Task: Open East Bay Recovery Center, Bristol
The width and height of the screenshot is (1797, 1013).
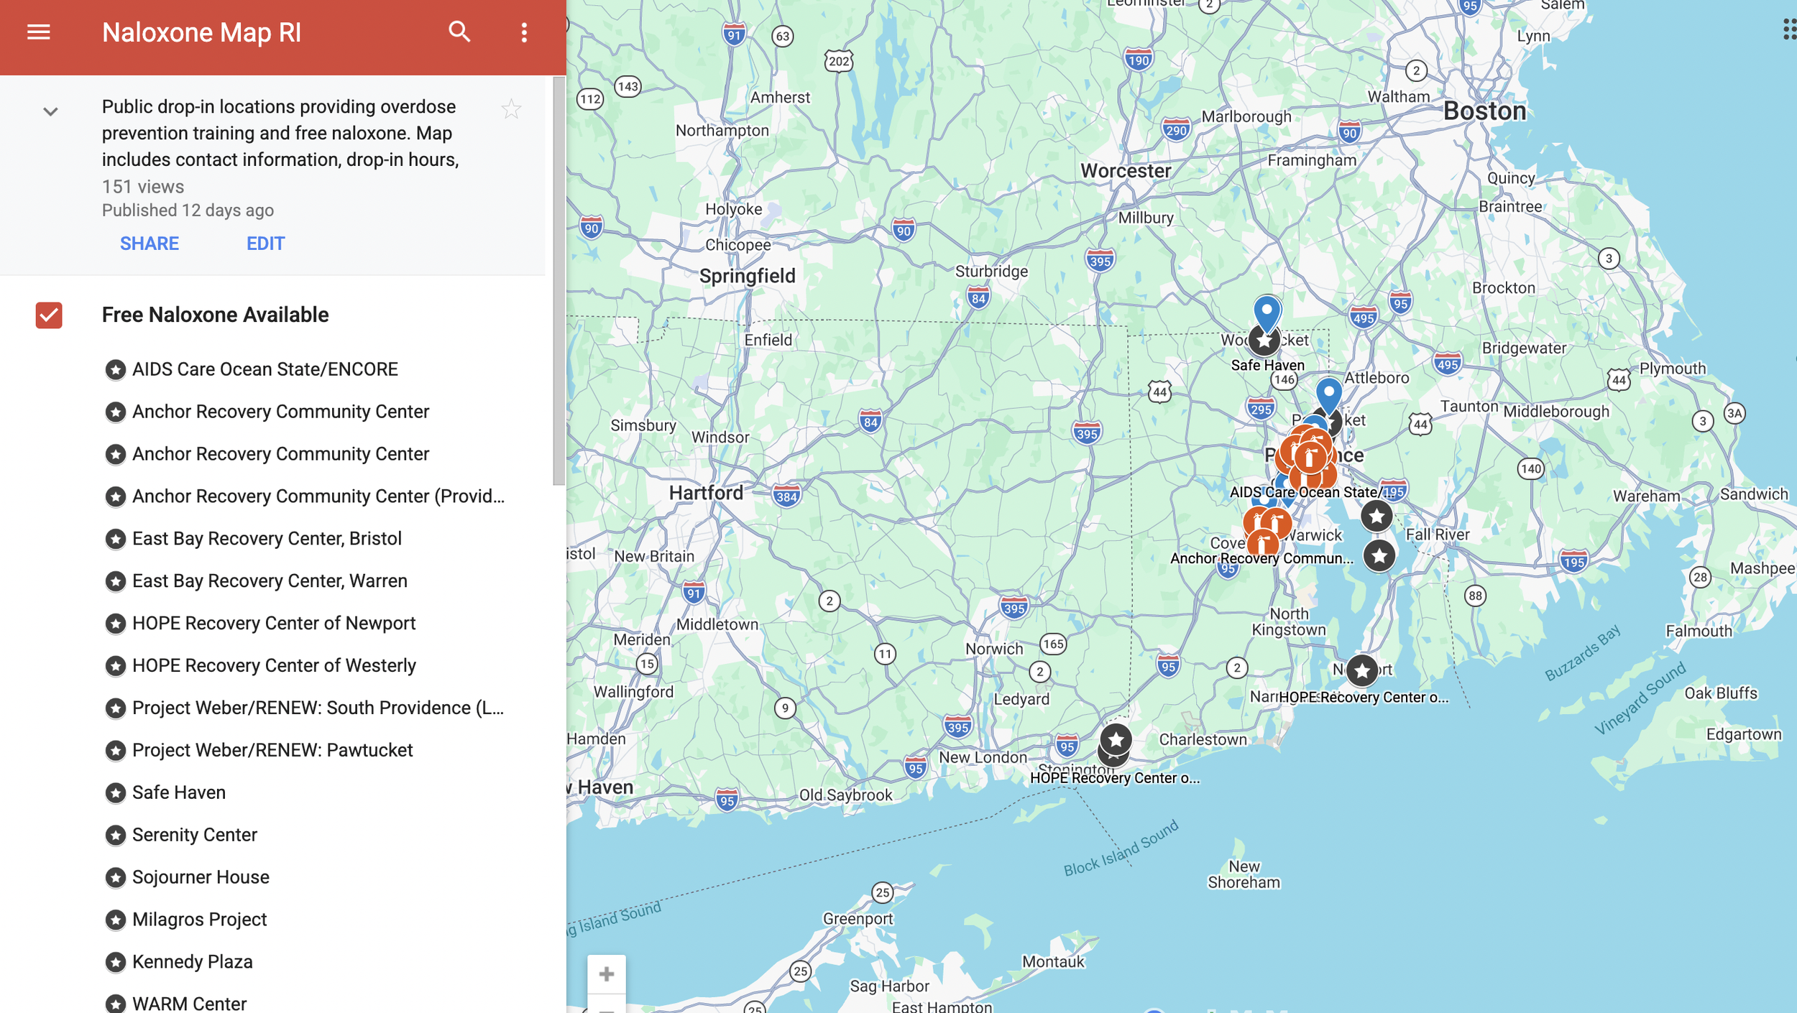Action: point(267,539)
